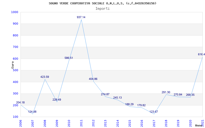The height and width of the screenshot is (128, 205).
Task: Select the 2007 x-axis year label
Action: coord(33,123)
